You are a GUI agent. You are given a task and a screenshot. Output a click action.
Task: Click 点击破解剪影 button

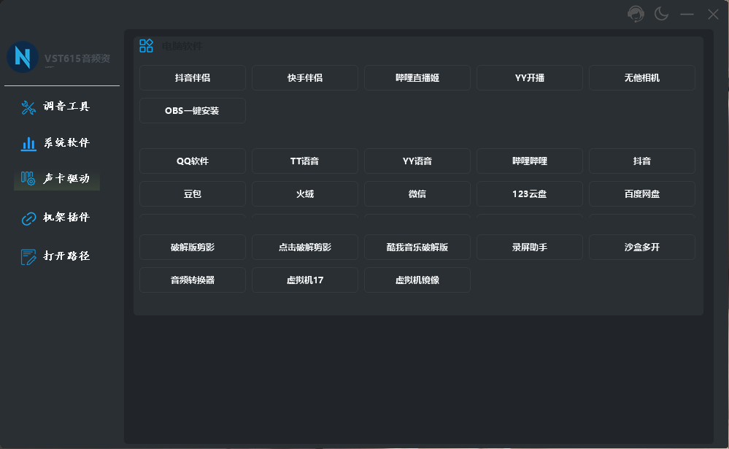pyautogui.click(x=305, y=247)
